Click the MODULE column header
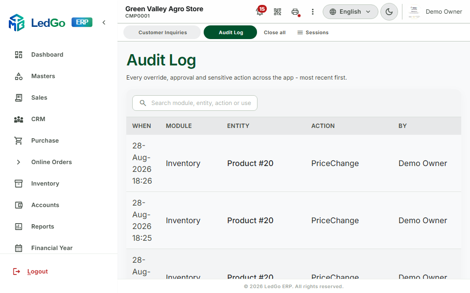This screenshot has height=293, width=470. pyautogui.click(x=179, y=126)
